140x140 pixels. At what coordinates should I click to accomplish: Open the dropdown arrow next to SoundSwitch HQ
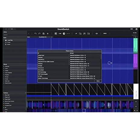(x=52, y=37)
